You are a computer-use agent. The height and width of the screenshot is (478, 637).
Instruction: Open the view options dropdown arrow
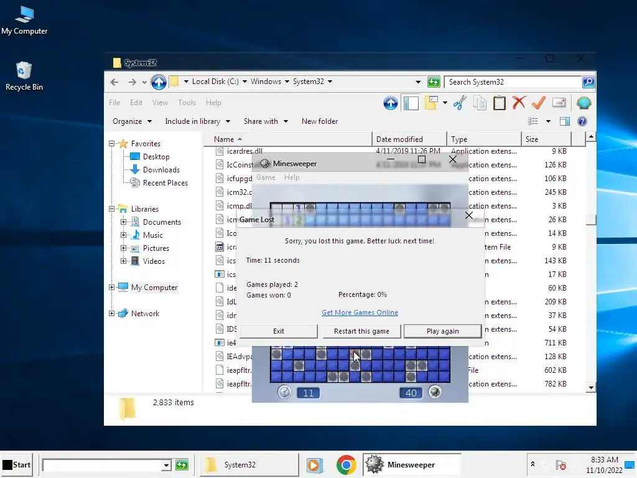[548, 121]
